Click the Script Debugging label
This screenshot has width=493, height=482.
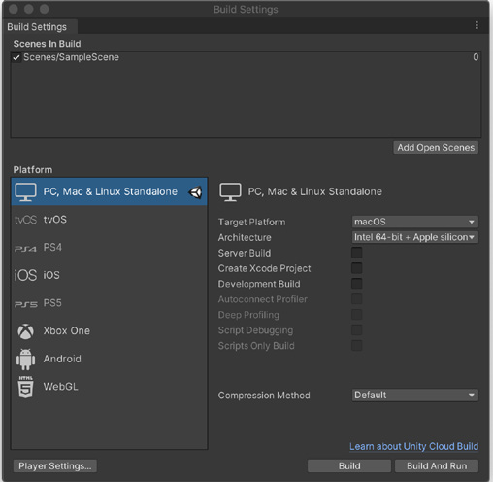click(x=255, y=330)
